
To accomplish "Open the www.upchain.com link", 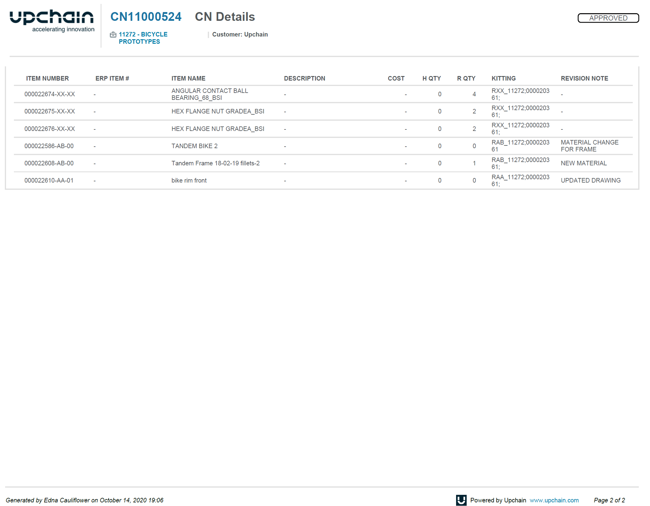I will [x=554, y=500].
